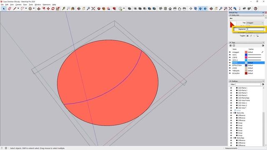Activate the Orbit tool in left toolbar
267x150 pixels.
pos(79,8)
